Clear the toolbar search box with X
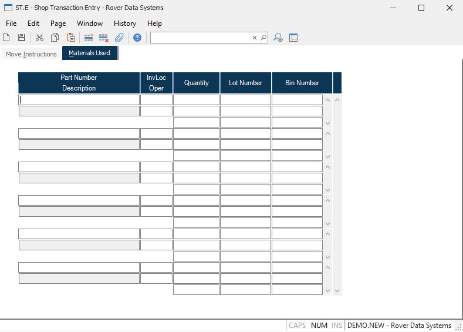This screenshot has width=463, height=332. [255, 38]
